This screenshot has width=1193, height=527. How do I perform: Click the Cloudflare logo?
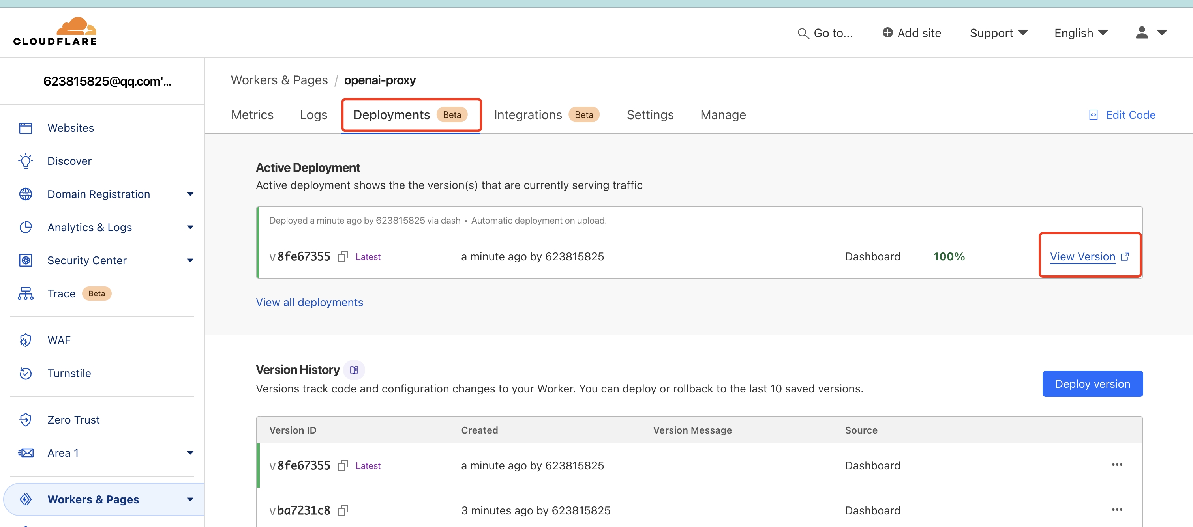(x=55, y=32)
